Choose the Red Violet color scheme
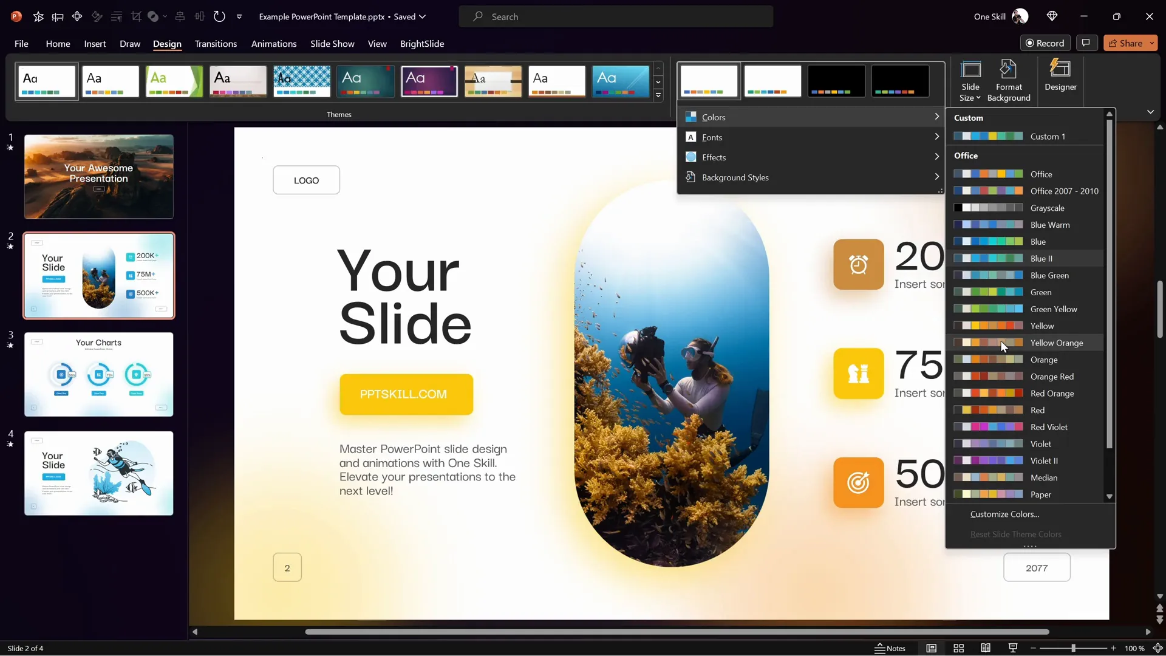The image size is (1166, 656). [1025, 428]
